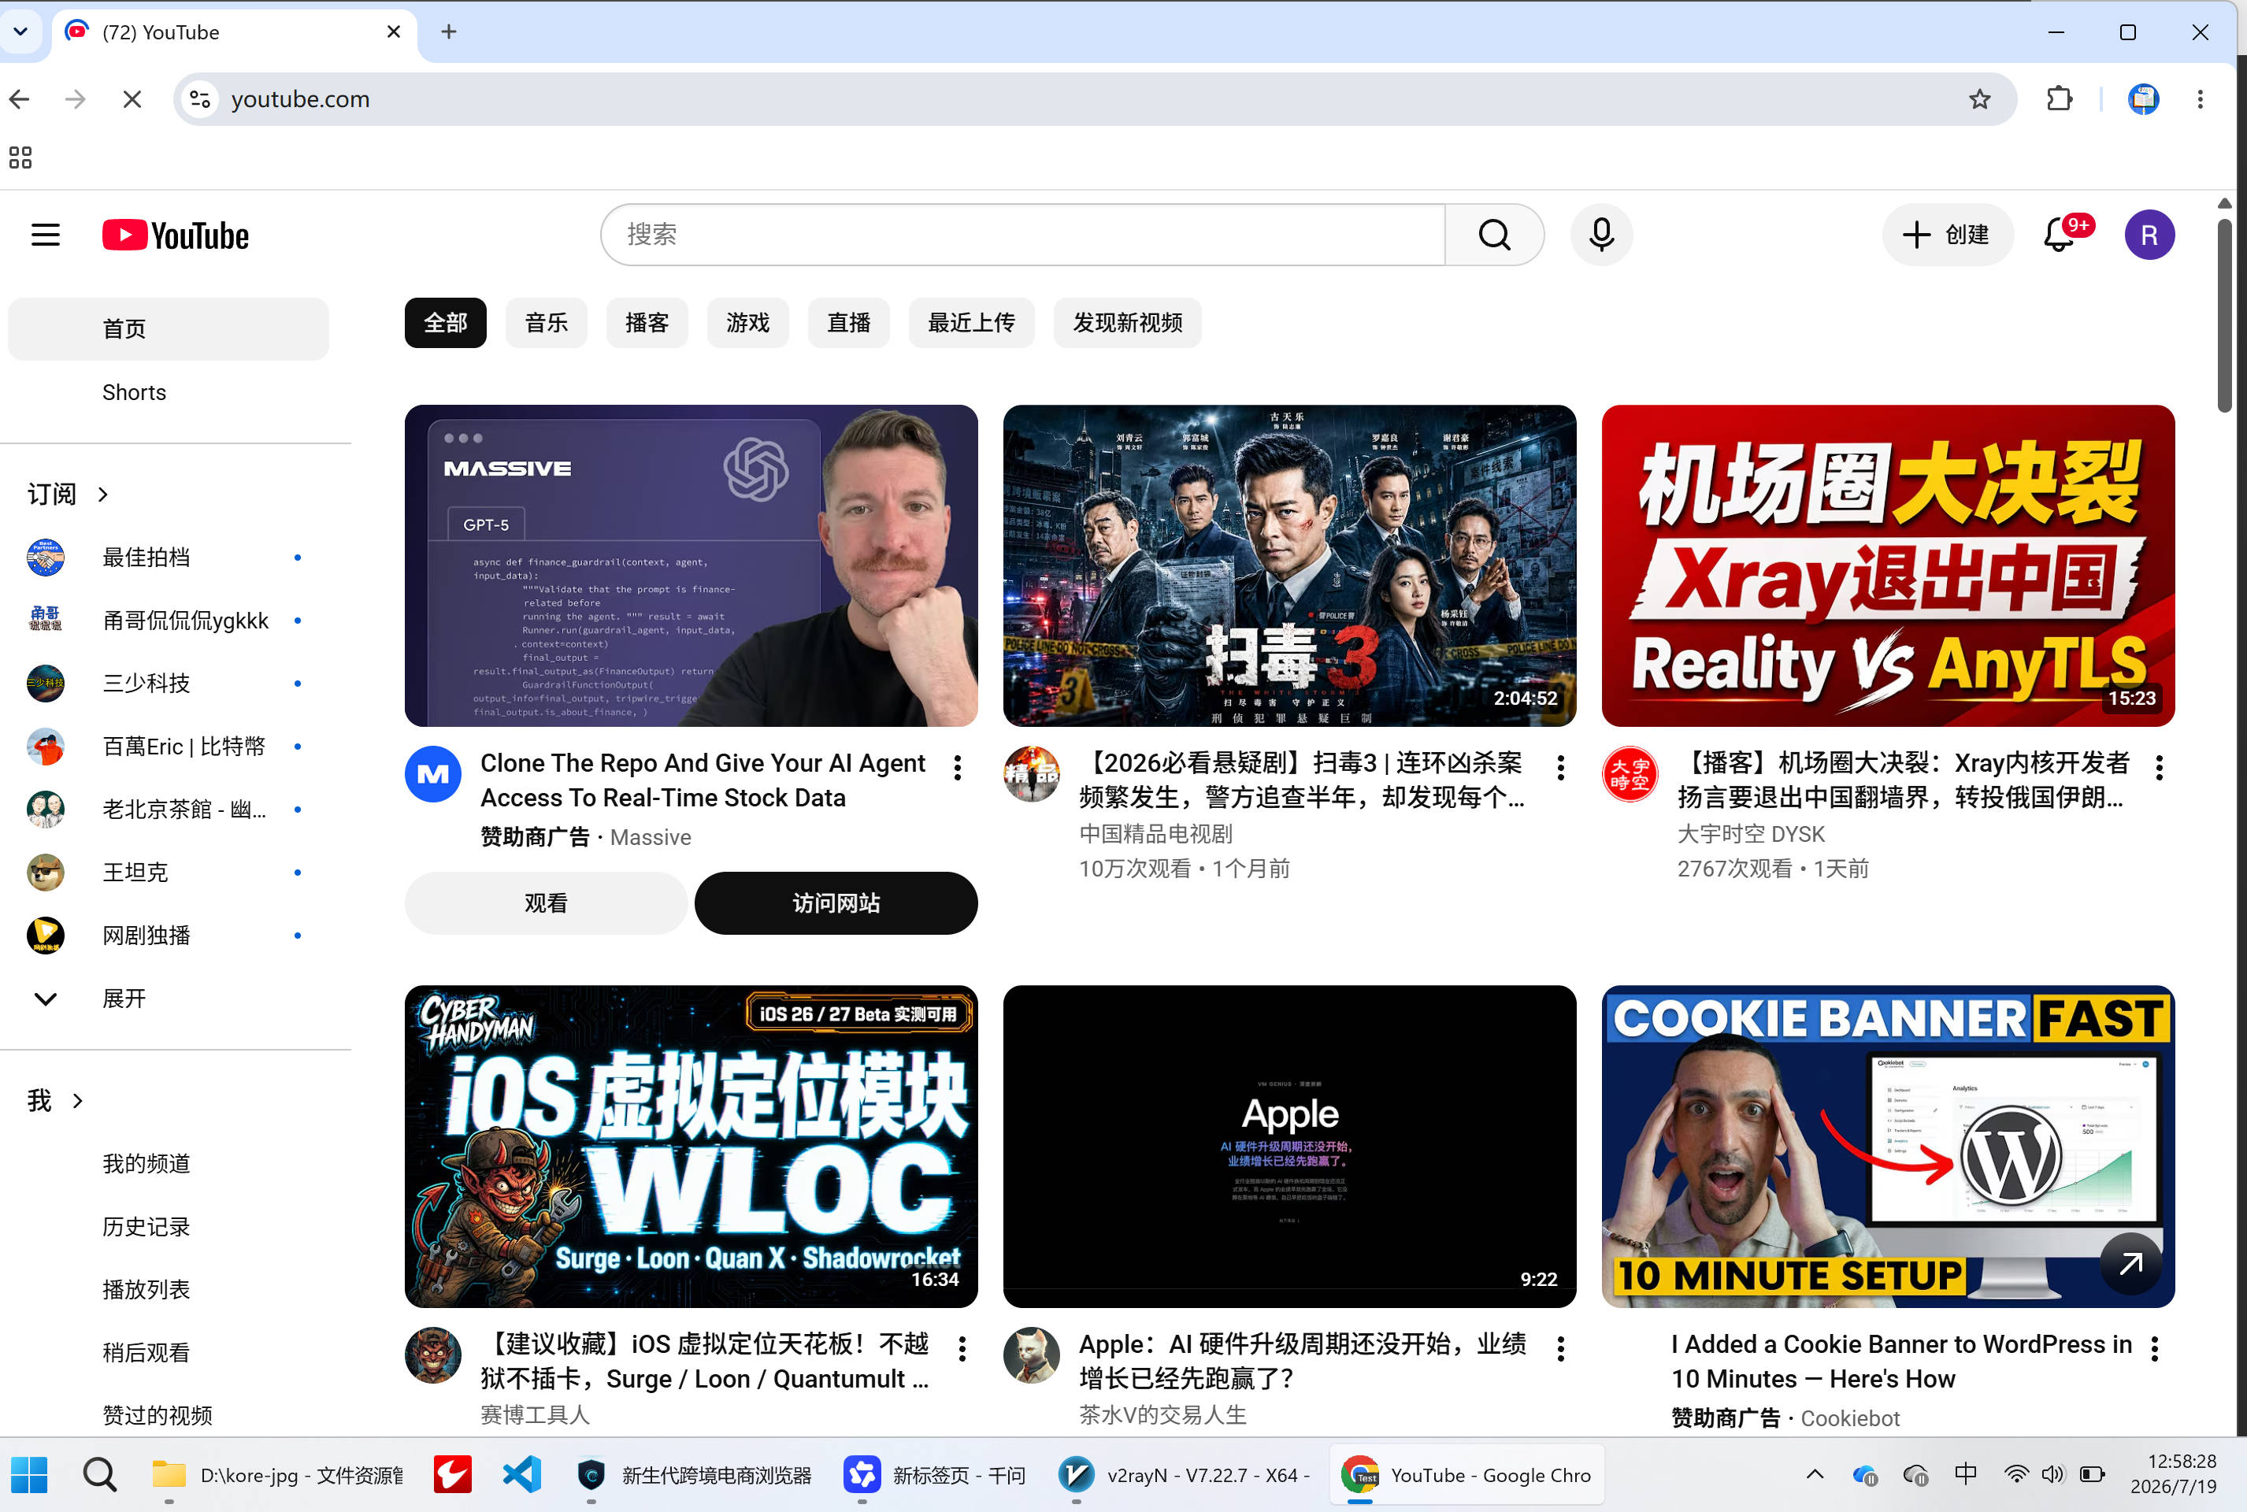The image size is (2247, 1512).
Task: Open Shorts in the sidebar
Action: pyautogui.click(x=168, y=392)
